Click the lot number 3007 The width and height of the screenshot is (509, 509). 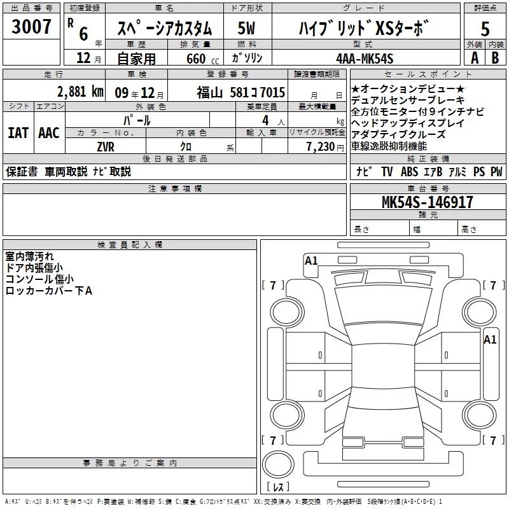coord(31,27)
